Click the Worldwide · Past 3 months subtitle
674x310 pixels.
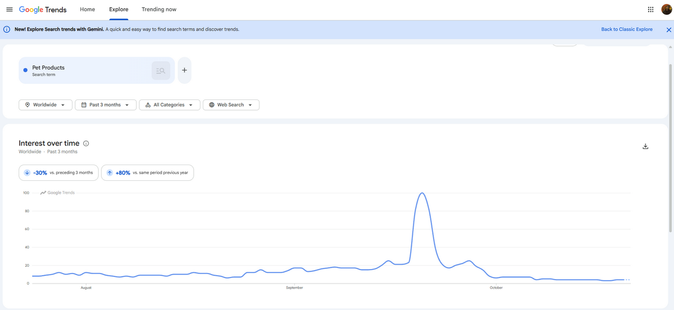48,152
